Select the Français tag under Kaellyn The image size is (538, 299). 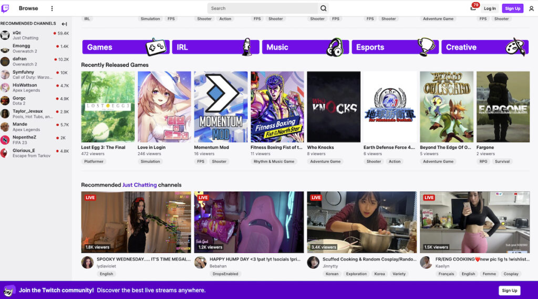446,274
